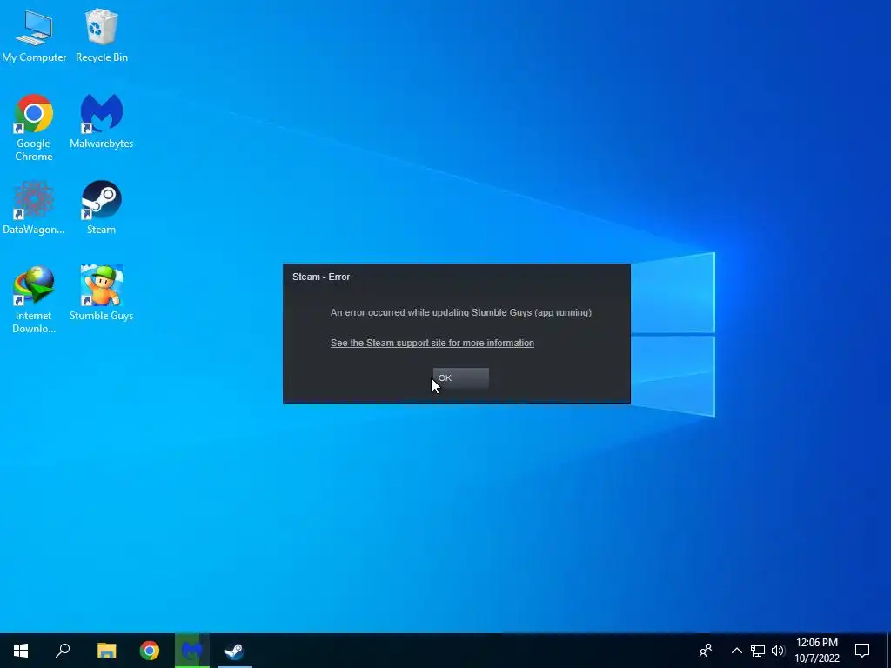Open the Windows Start menu
This screenshot has height=668, width=891.
21,651
